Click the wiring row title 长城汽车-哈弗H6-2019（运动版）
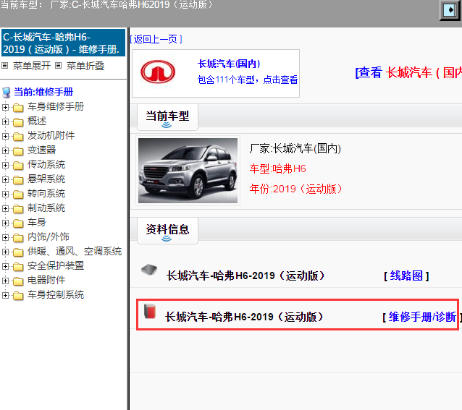This screenshot has width=462, height=410. (x=245, y=276)
